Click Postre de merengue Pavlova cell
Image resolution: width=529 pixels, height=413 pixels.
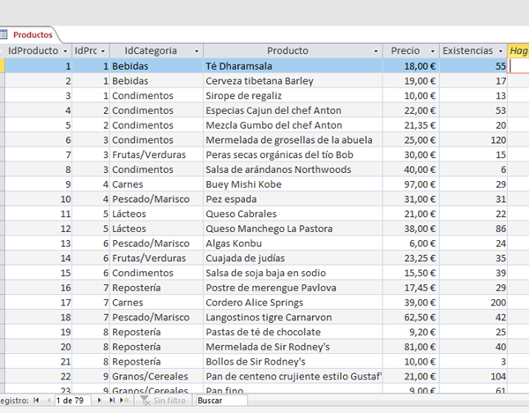tap(293, 288)
